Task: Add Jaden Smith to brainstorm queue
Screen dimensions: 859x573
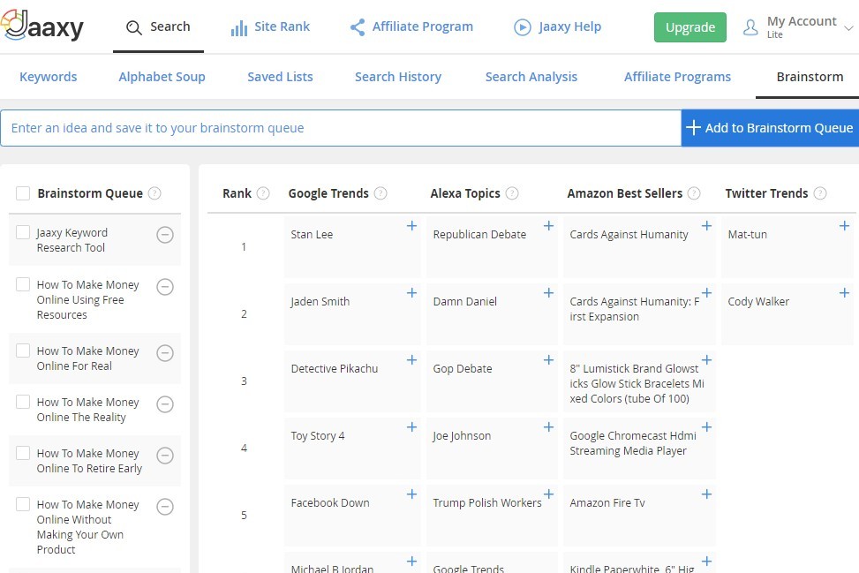Action: [x=411, y=293]
